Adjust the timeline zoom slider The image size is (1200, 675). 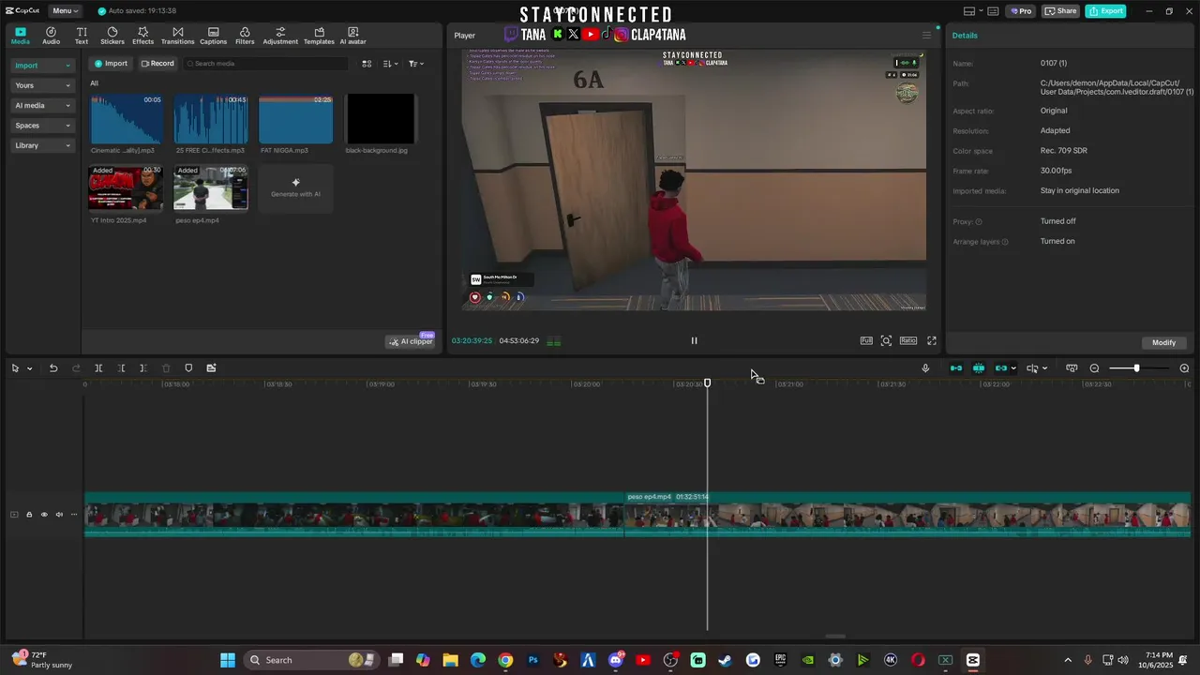coord(1137,368)
